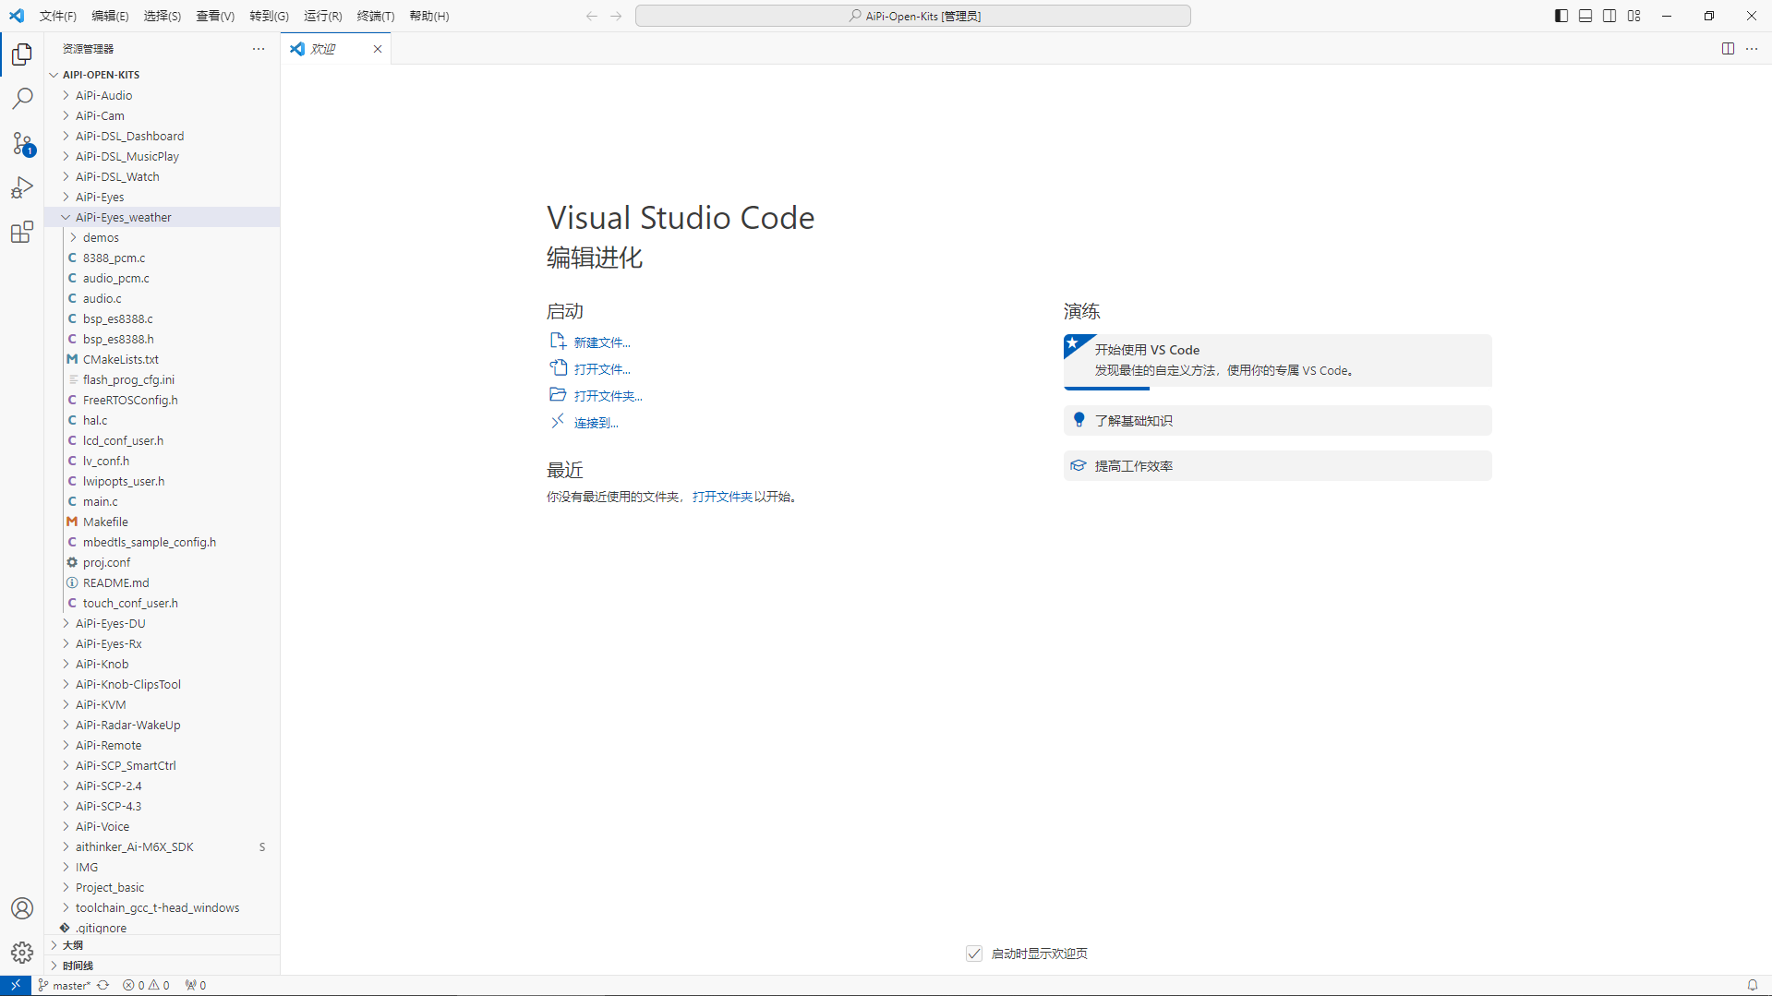The width and height of the screenshot is (1772, 996).
Task: Click the remote window indicator in status bar
Action: 16,985
